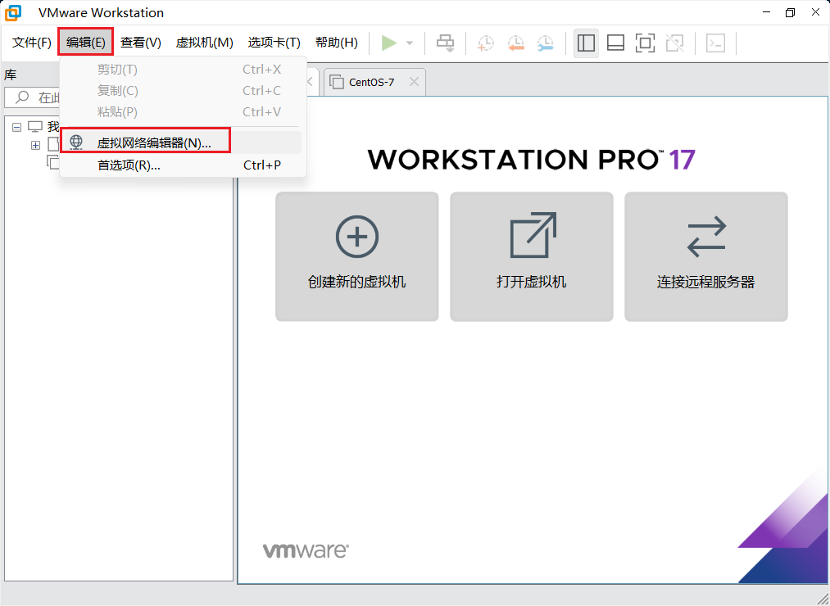830x606 pixels.
Task: Click the green power-on play button
Action: (389, 43)
